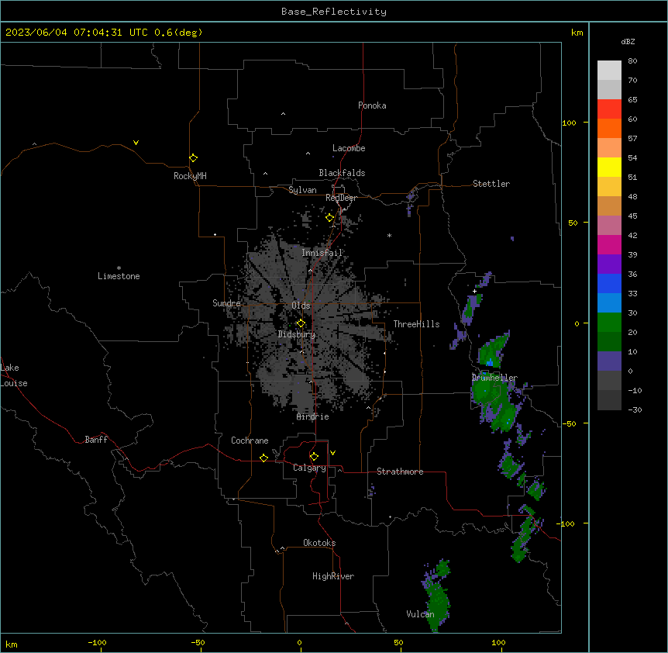Click the white plus marker north of Drumheller
The width and height of the screenshot is (668, 653).
474,291
